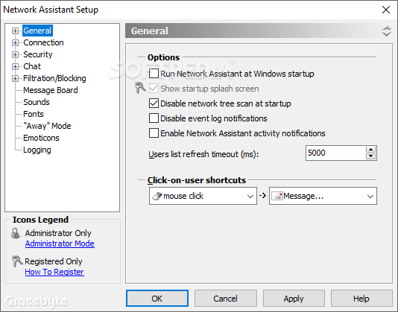Select General in the settings tree

(x=37, y=31)
